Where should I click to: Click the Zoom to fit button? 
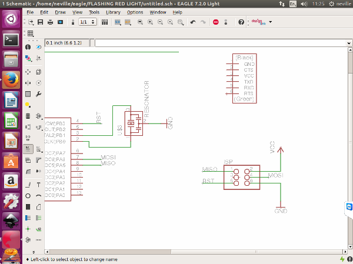(139, 22)
